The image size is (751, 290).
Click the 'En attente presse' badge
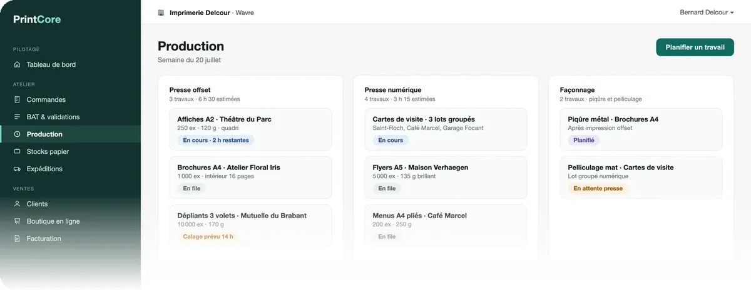pyautogui.click(x=598, y=188)
